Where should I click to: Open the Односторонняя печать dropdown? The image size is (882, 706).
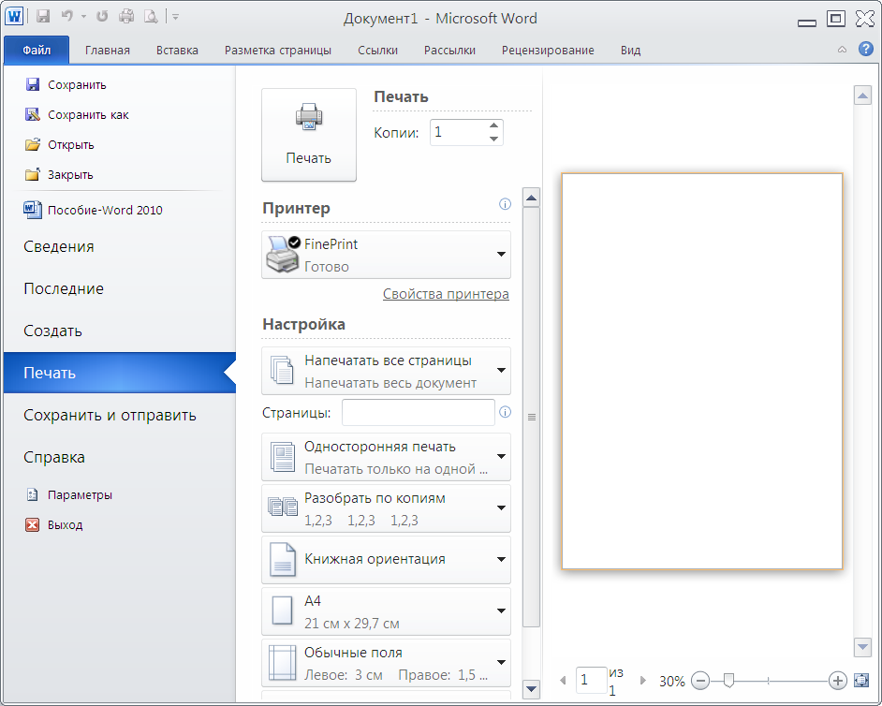[x=386, y=457]
